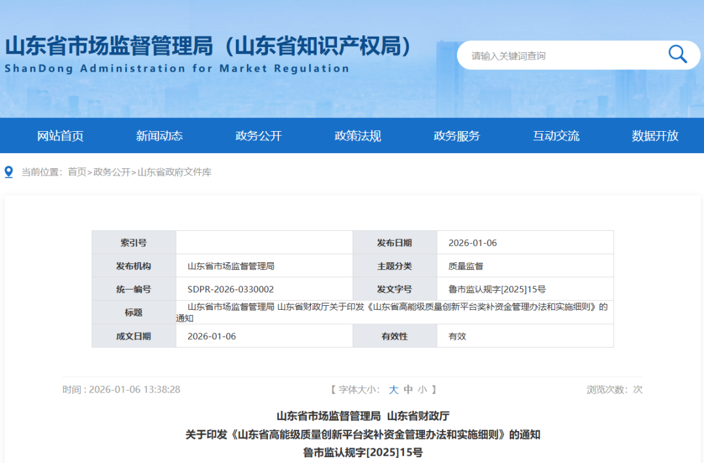Open the 政策法规 navigation menu

coord(357,136)
